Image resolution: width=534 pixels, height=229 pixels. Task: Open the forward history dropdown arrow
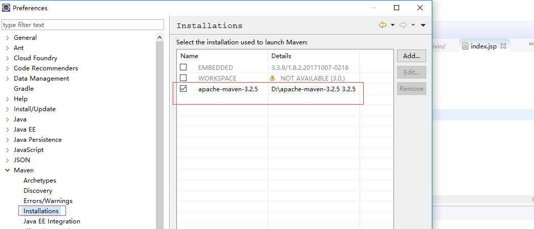(x=413, y=25)
